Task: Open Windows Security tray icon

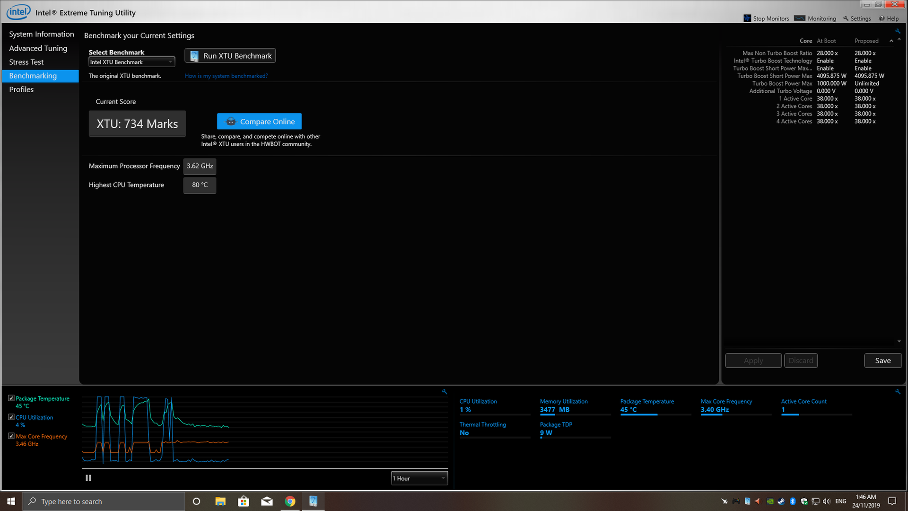Action: 804,501
